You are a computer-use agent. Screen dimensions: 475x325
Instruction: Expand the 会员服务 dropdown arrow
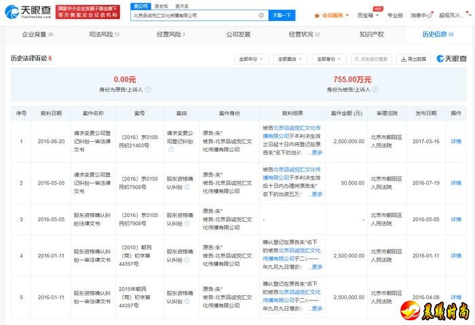click(x=347, y=15)
